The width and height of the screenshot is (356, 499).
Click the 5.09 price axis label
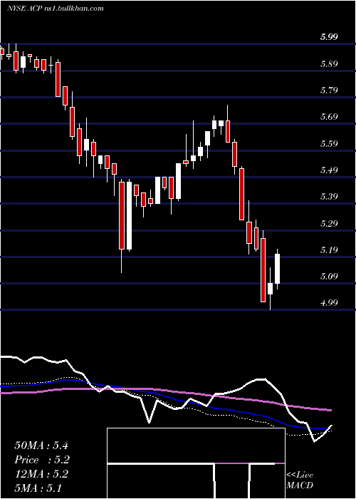pyautogui.click(x=329, y=276)
